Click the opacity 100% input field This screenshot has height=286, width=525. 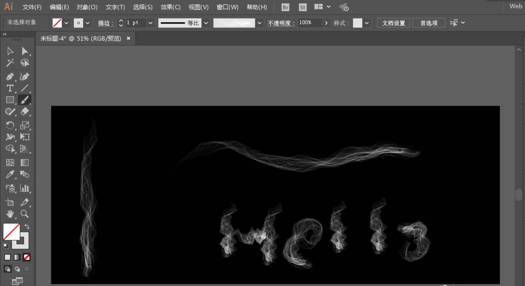[310, 23]
